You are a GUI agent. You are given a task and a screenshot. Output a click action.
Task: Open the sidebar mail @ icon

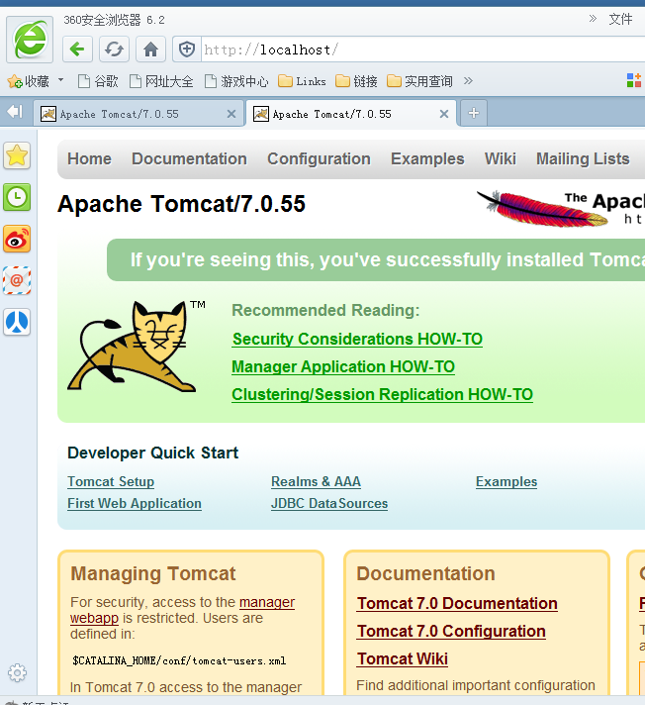17,280
